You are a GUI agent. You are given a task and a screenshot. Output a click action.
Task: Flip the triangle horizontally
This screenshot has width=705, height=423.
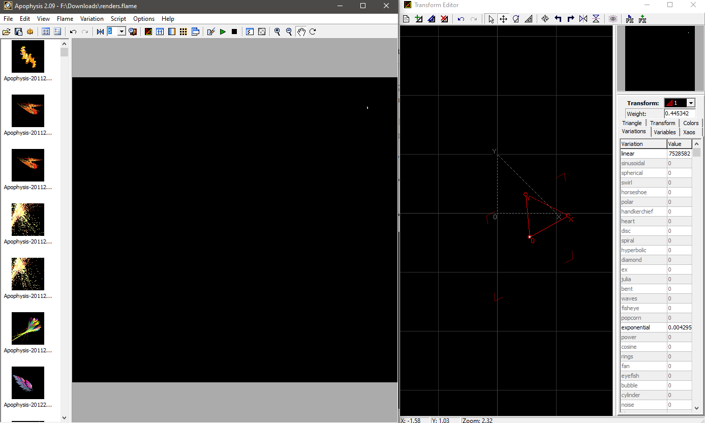583,19
